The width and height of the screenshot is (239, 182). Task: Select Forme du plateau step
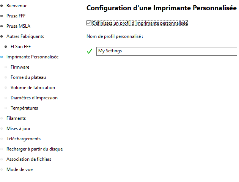click(x=28, y=77)
